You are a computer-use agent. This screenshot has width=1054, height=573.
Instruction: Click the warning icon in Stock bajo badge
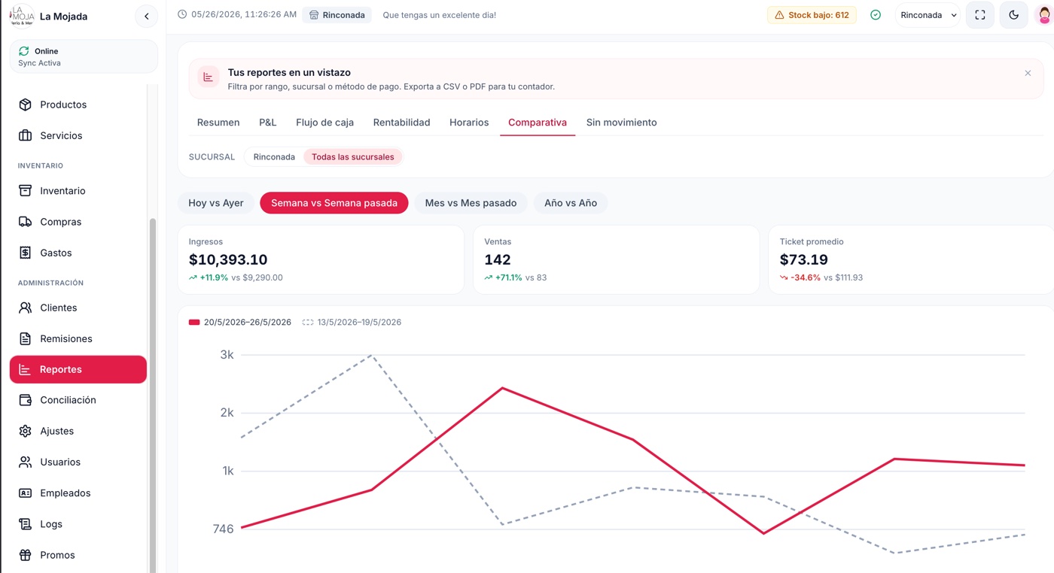(779, 15)
